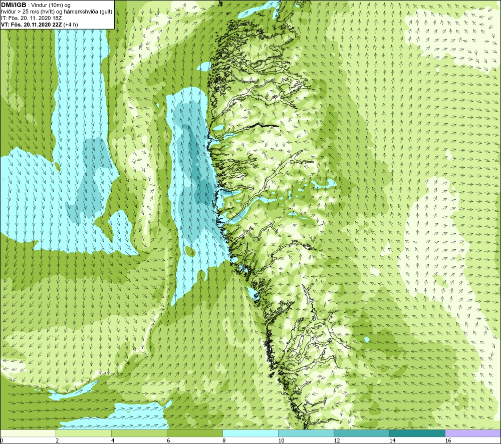Click the legend scale value "14"
The width and height of the screenshot is (501, 444).
pyautogui.click(x=392, y=440)
